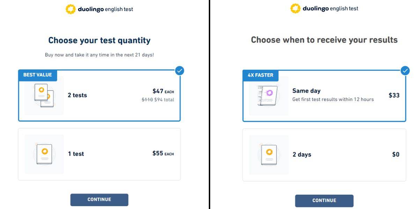
Task: Click the single test certificate icon
Action: [x=44, y=154]
